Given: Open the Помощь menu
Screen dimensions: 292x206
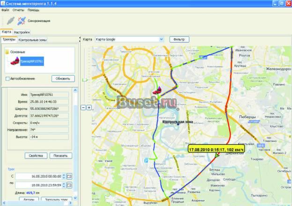Looking at the screenshot, I should coord(33,10).
